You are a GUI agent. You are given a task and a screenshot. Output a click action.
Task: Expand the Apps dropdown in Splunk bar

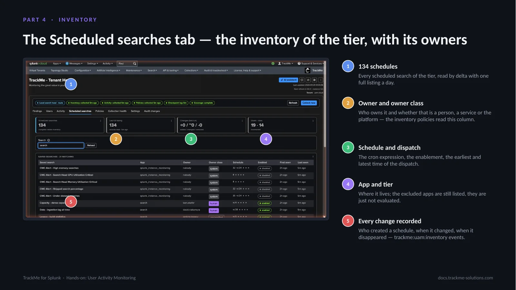click(57, 64)
